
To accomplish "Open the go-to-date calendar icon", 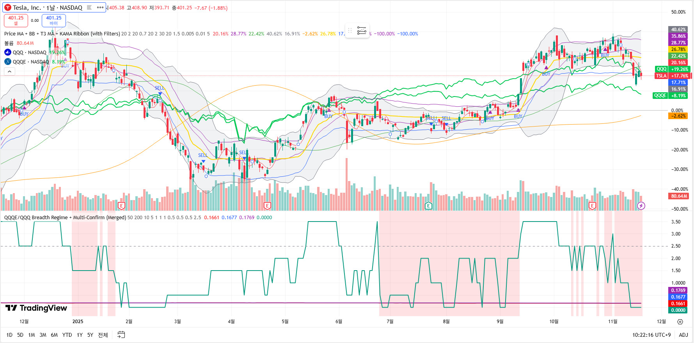I will click(121, 335).
